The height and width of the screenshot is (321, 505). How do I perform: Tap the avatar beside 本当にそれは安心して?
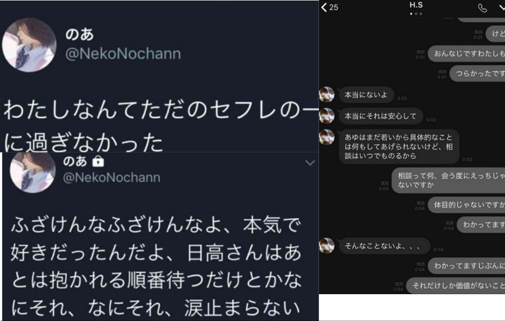[327, 116]
